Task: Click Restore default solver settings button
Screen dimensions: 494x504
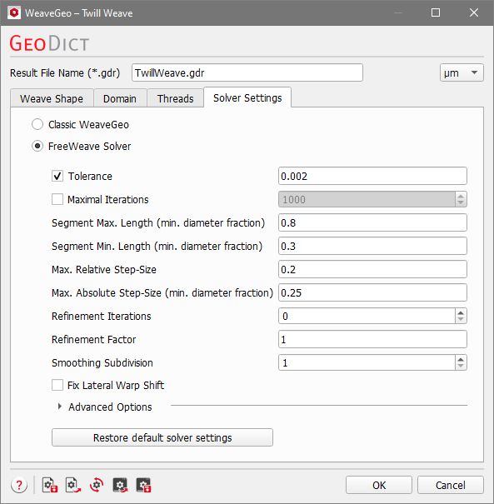Action: pyautogui.click(x=162, y=437)
